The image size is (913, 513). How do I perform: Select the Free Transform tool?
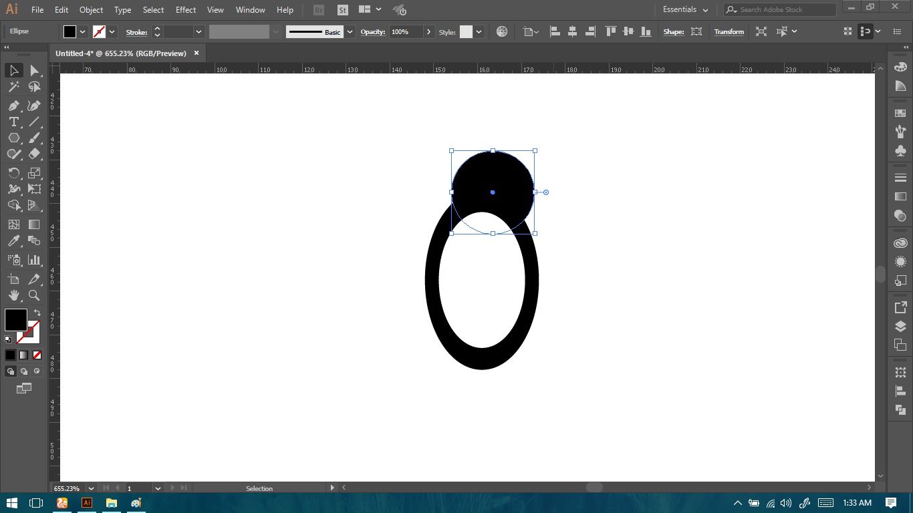click(34, 189)
